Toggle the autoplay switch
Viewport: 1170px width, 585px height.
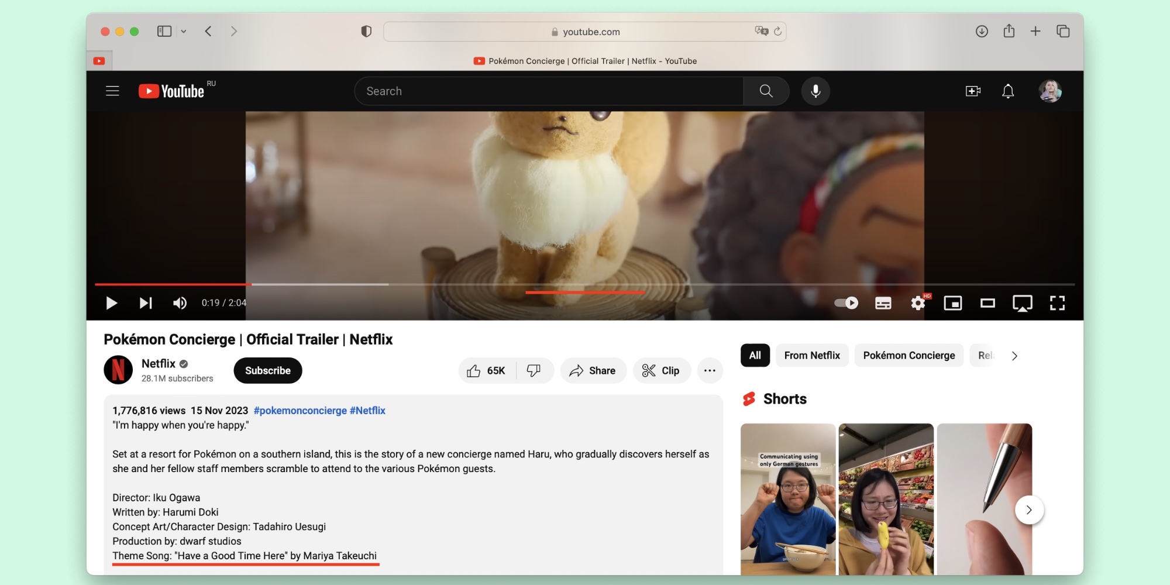point(846,303)
